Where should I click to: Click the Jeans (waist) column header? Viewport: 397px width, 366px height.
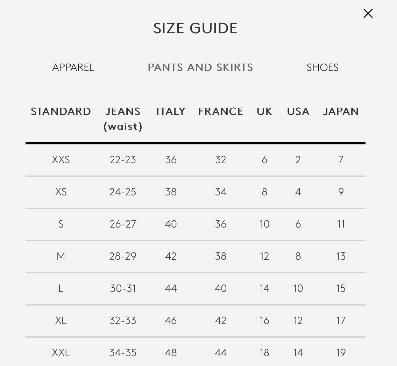pos(123,119)
